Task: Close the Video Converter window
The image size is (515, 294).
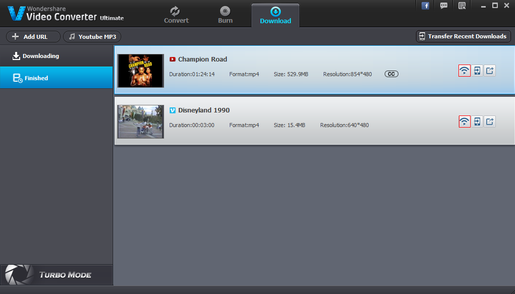Action: coord(506,5)
